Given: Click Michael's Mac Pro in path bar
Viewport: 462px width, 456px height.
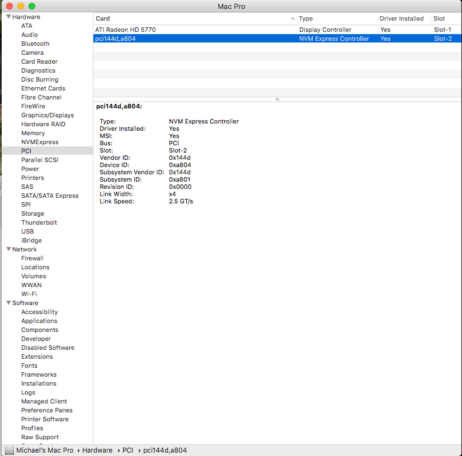Looking at the screenshot, I should tap(45, 450).
